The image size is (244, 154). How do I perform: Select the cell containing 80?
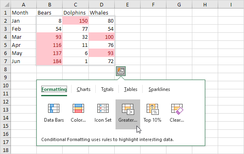(x=101, y=21)
